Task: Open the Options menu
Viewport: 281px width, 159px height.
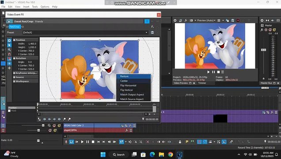Action: pos(45,7)
